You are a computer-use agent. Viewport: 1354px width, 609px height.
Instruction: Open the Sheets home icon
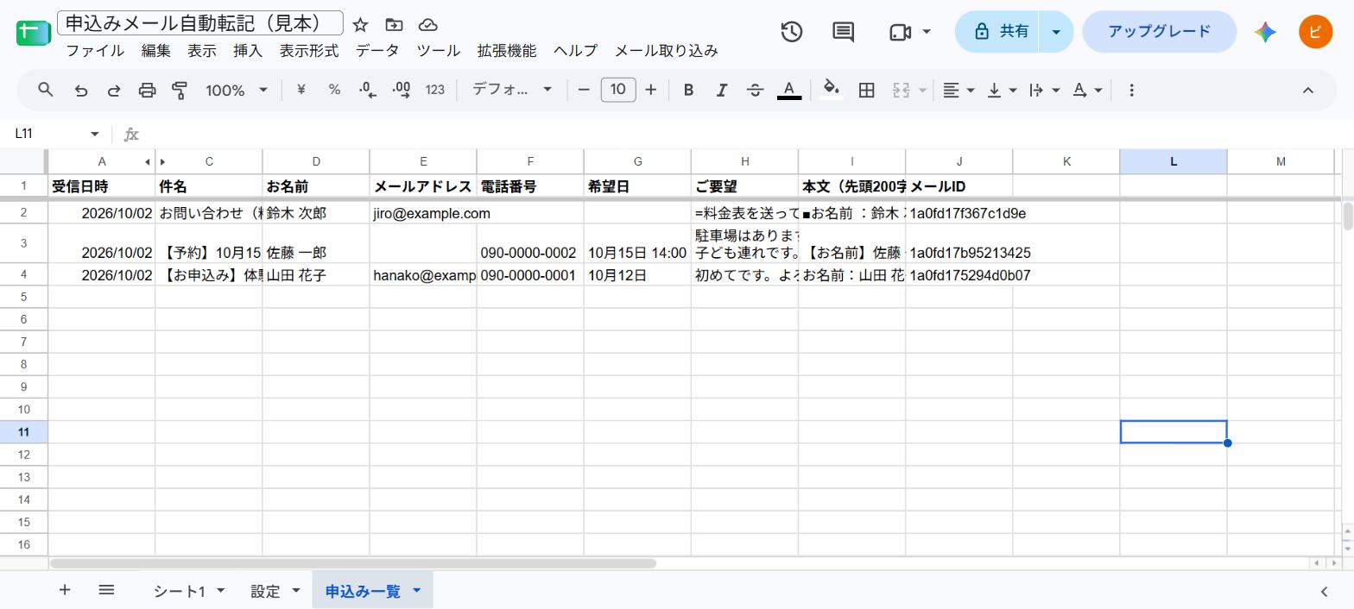(33, 32)
